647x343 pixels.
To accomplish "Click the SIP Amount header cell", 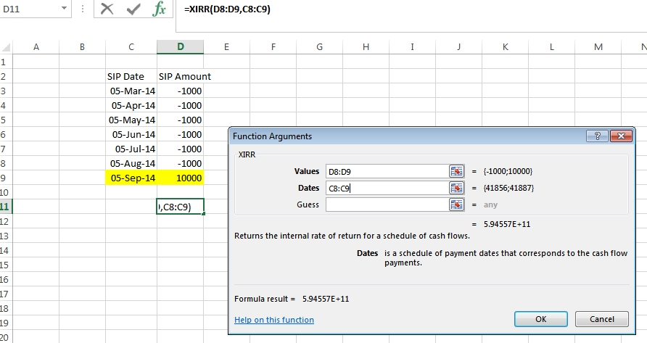I will point(181,76).
